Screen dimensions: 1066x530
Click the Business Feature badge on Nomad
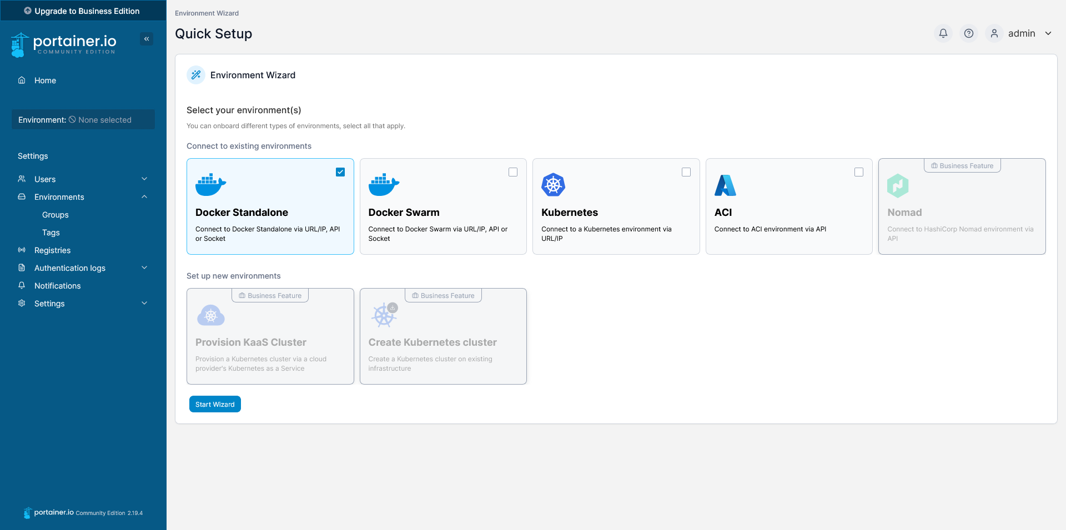pos(962,165)
